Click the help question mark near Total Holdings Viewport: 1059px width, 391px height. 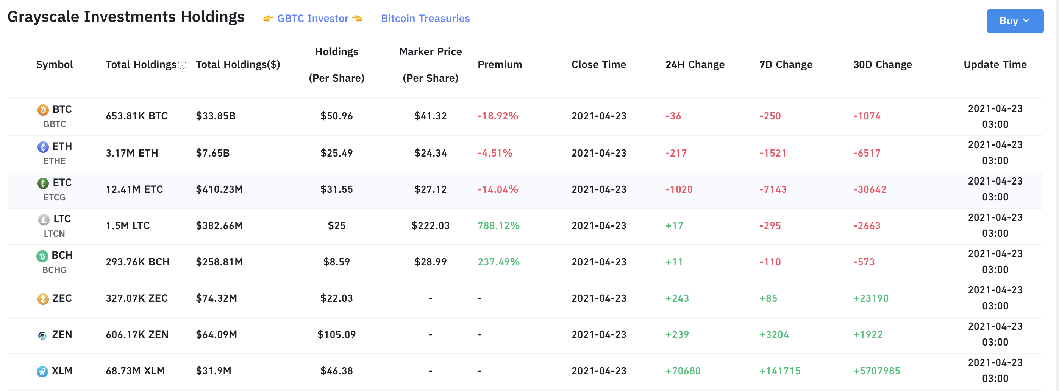[182, 65]
